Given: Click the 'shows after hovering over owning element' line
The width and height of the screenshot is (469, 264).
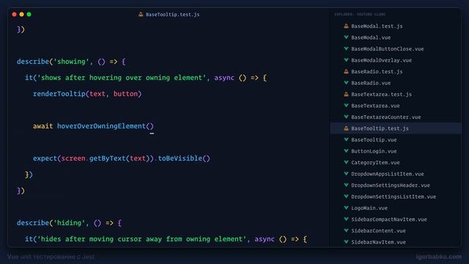Looking at the screenshot, I should tap(146, 78).
